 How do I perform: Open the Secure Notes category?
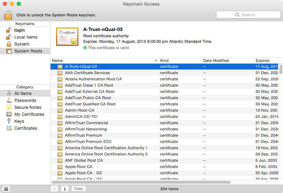pos(28,107)
